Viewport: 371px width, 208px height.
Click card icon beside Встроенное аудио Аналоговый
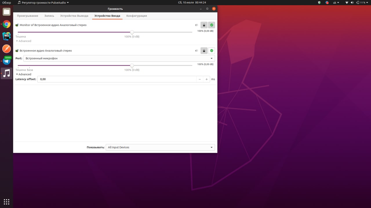17,51
